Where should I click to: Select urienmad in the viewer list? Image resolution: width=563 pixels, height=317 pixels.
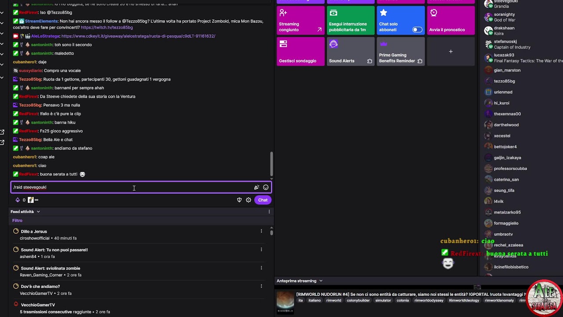[503, 92]
